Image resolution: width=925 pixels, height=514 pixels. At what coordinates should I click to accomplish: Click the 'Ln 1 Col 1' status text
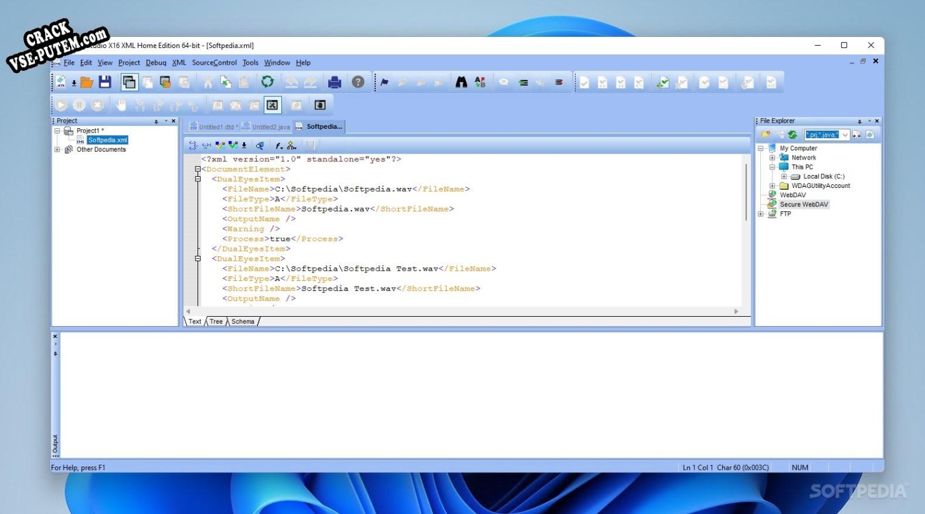(697, 468)
